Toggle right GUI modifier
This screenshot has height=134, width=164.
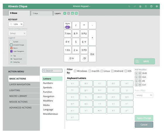coord(140,77)
